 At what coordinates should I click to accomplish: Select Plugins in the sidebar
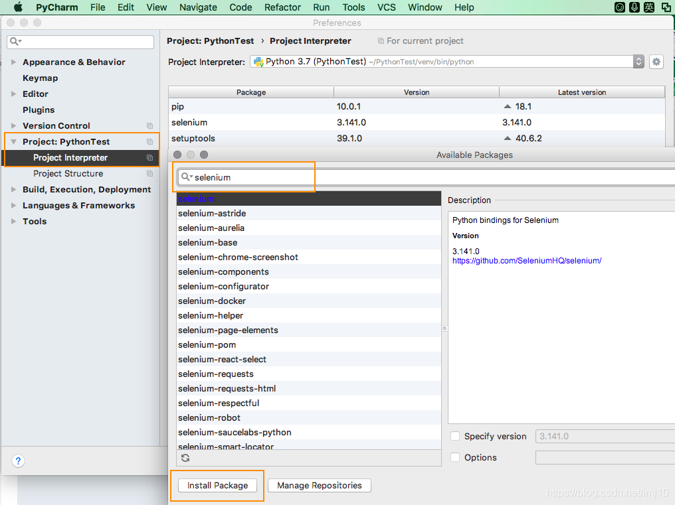[x=39, y=109]
